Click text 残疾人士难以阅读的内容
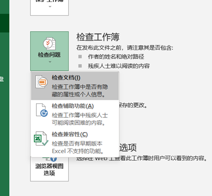The image size is (212, 196). pyautogui.click(x=119, y=66)
